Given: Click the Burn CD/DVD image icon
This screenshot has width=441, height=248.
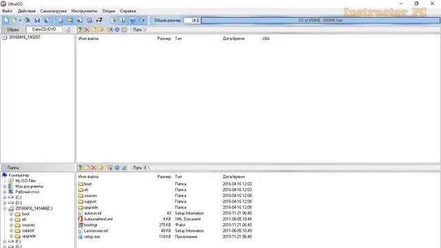Looking at the screenshot, I should tap(99, 20).
